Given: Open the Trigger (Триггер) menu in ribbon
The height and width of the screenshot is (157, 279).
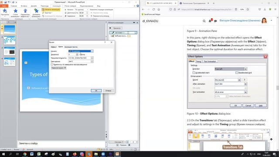Looking at the screenshot, I should pos(47,13).
